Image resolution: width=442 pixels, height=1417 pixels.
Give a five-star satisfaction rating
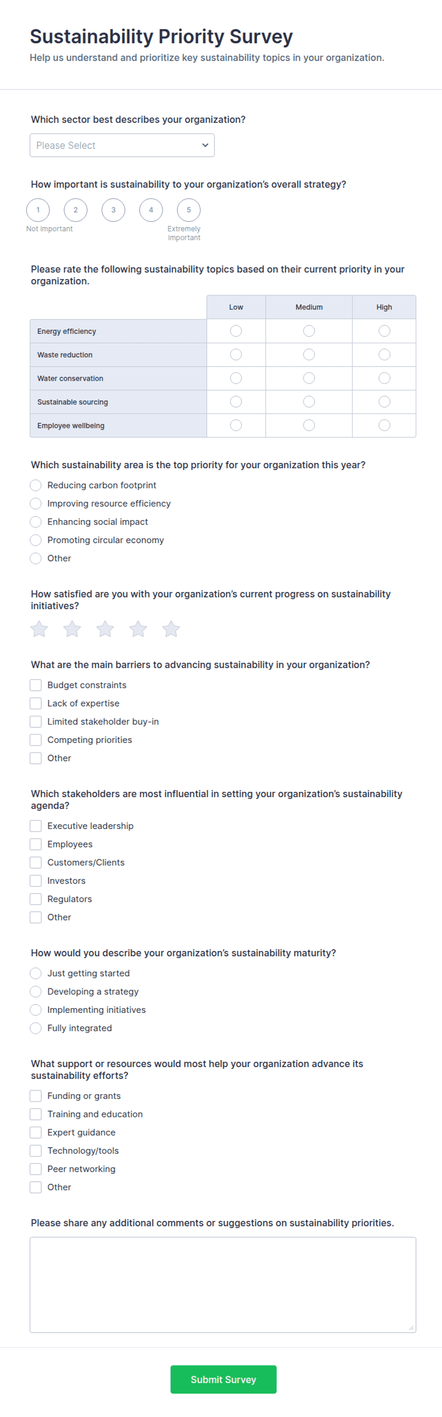[171, 629]
